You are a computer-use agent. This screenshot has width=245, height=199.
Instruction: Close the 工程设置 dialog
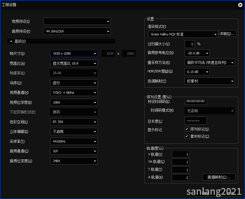click(240, 5)
